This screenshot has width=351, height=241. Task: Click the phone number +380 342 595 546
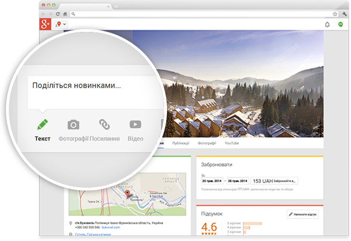pyautogui.click(x=87, y=227)
